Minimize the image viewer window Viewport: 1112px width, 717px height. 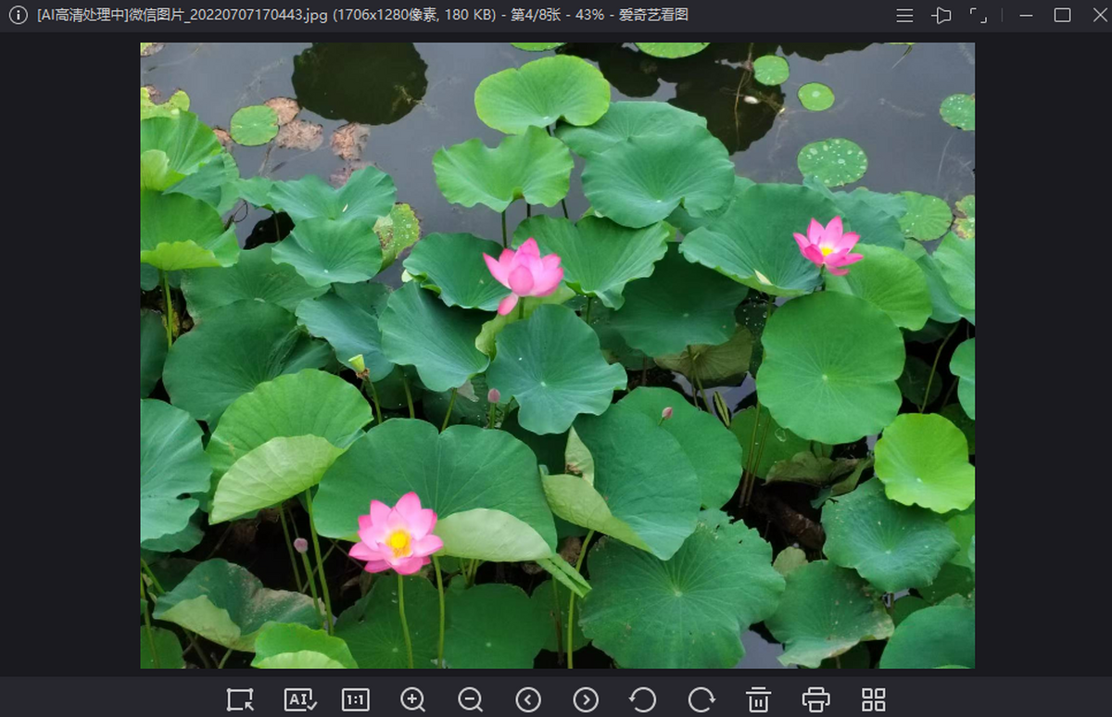pos(1026,16)
